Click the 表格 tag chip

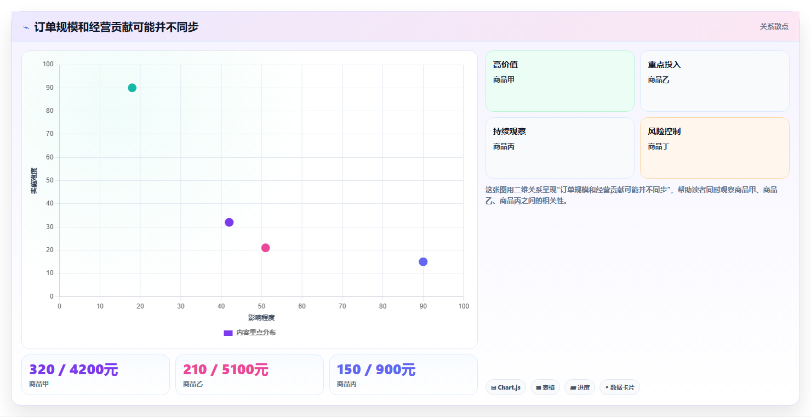(x=545, y=387)
